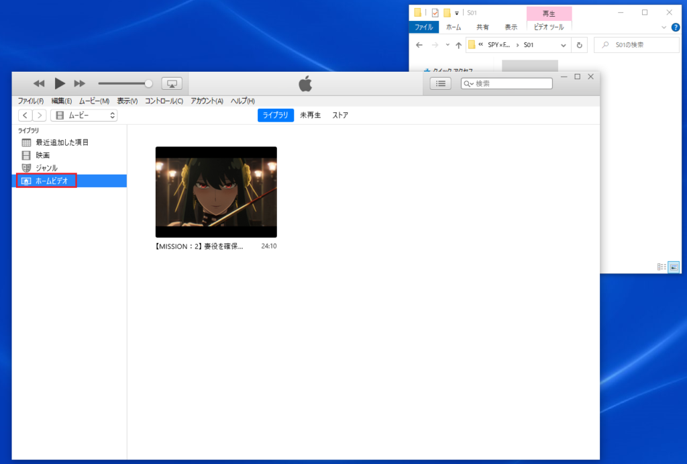Focus the S01の検索 search box
The height and width of the screenshot is (464, 687).
point(637,45)
